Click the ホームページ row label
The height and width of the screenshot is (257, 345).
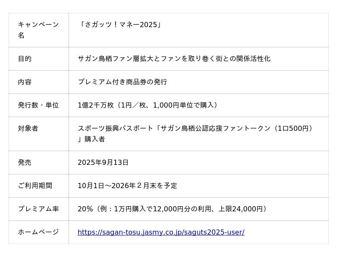[x=38, y=232]
